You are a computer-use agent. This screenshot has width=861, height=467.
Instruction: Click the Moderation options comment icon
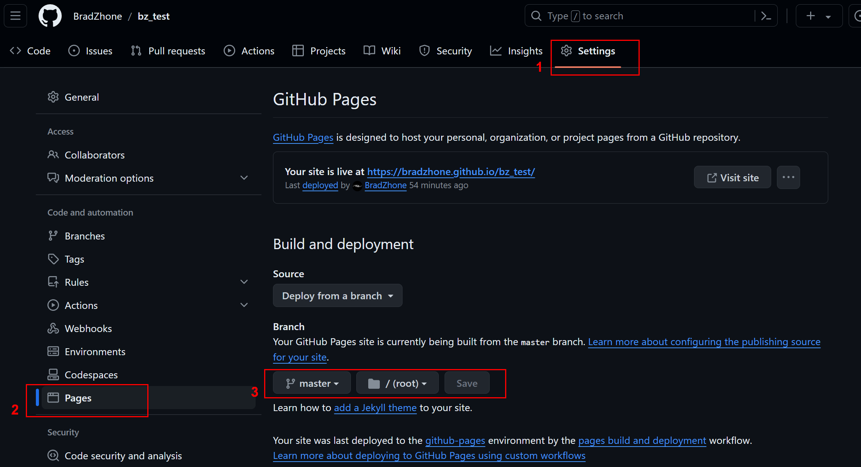53,178
